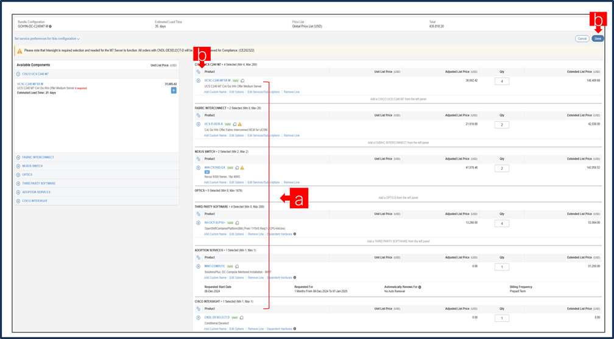The height and width of the screenshot is (339, 614).
Task: Click link icon in Nexus Switch table header
Action: tap(198, 159)
